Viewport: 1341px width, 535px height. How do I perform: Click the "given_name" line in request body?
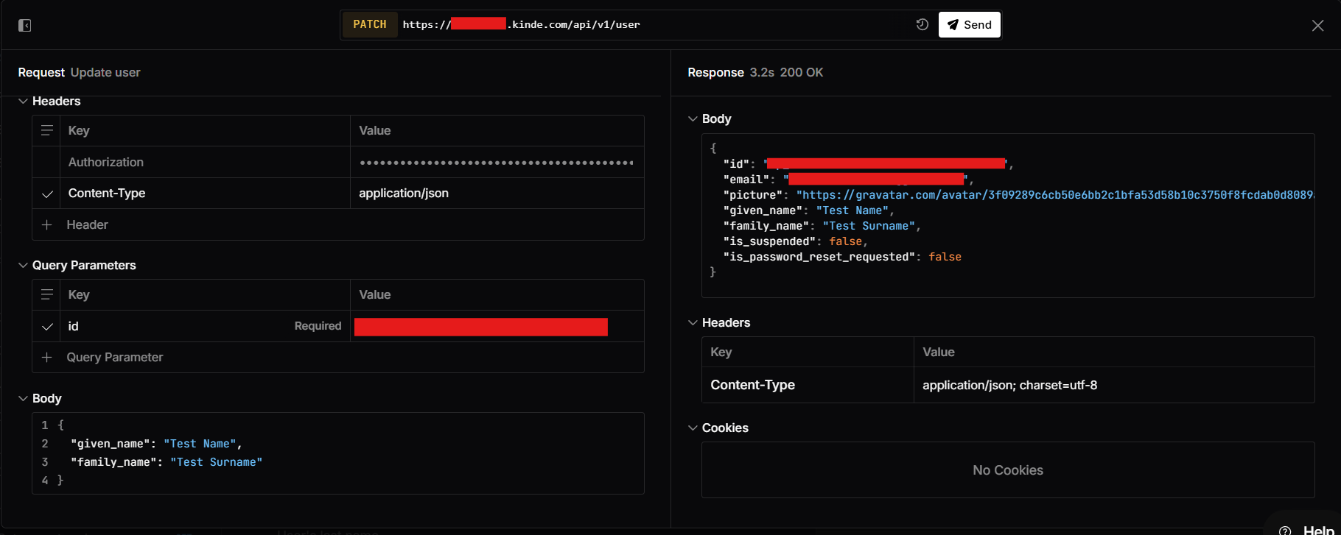pos(156,444)
